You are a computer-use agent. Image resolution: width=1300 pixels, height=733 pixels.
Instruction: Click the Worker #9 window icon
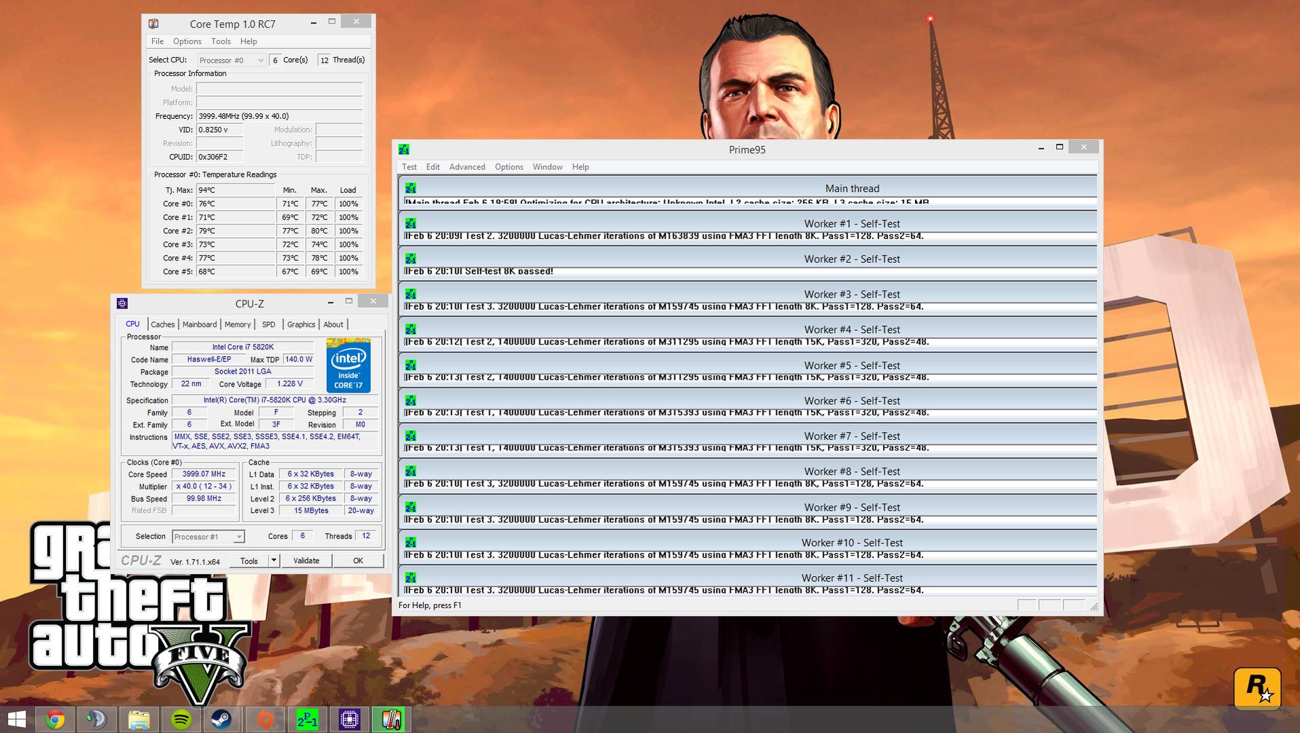pos(410,507)
